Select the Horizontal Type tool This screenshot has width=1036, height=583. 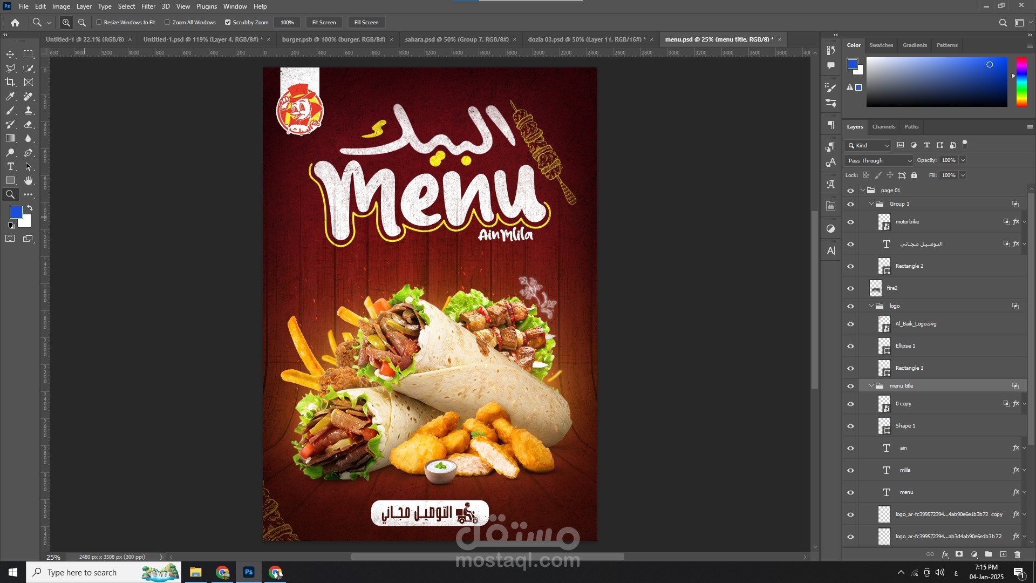tap(10, 166)
